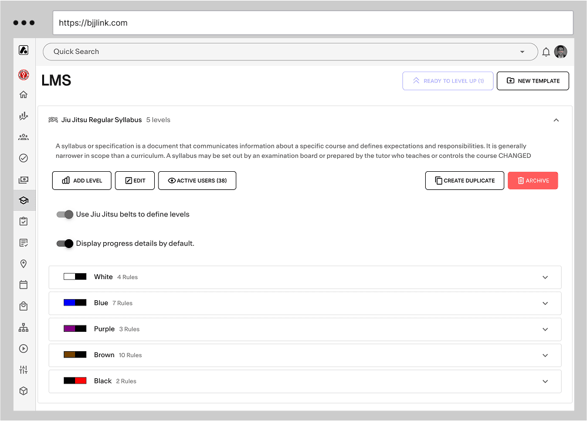The image size is (587, 421).
Task: Toggle the attendance check circle sidebar icon
Action: [23, 158]
